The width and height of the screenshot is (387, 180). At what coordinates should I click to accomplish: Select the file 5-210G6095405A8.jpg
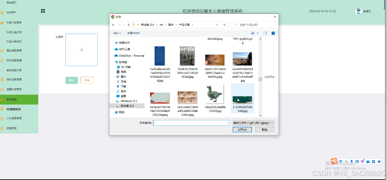click(242, 98)
